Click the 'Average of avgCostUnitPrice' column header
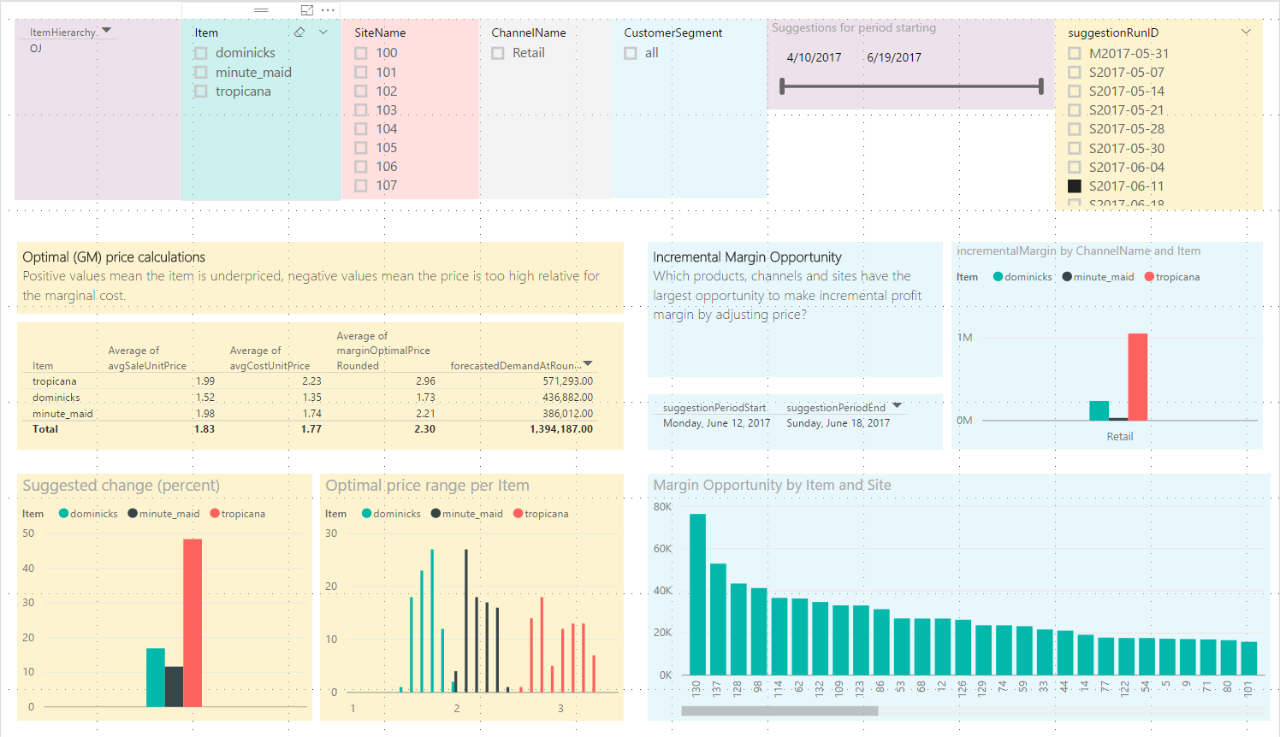Screen dimensions: 1280x737 pyautogui.click(x=270, y=358)
